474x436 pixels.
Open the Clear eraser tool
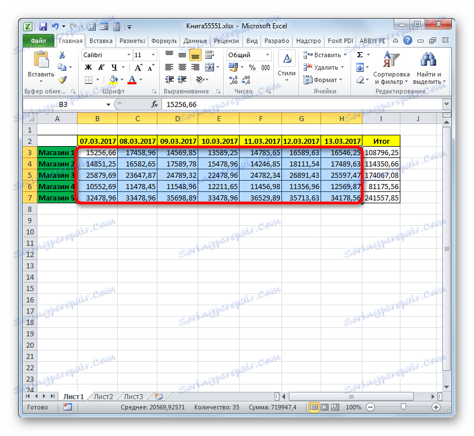[360, 80]
